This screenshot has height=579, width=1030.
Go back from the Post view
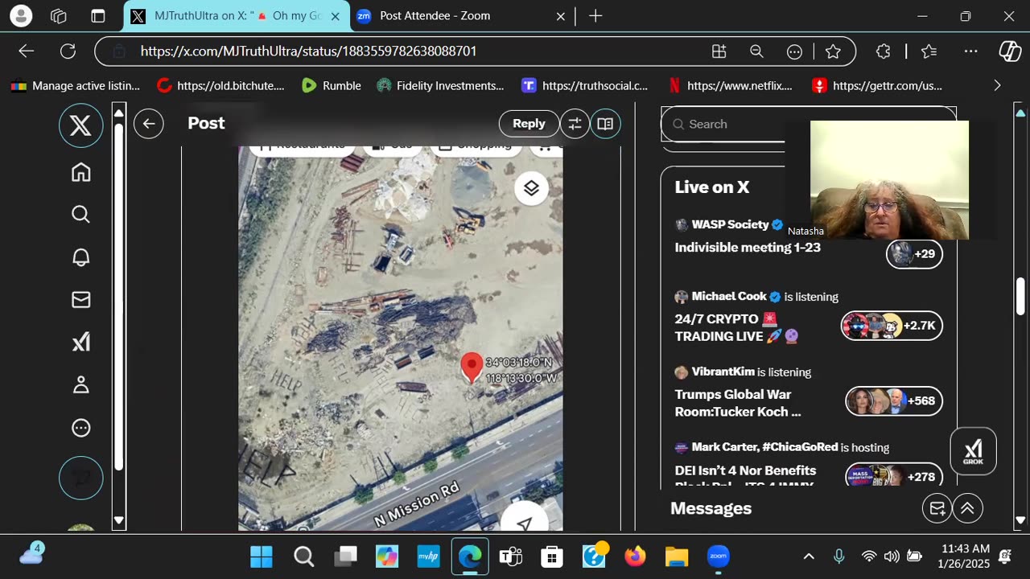[x=149, y=123]
